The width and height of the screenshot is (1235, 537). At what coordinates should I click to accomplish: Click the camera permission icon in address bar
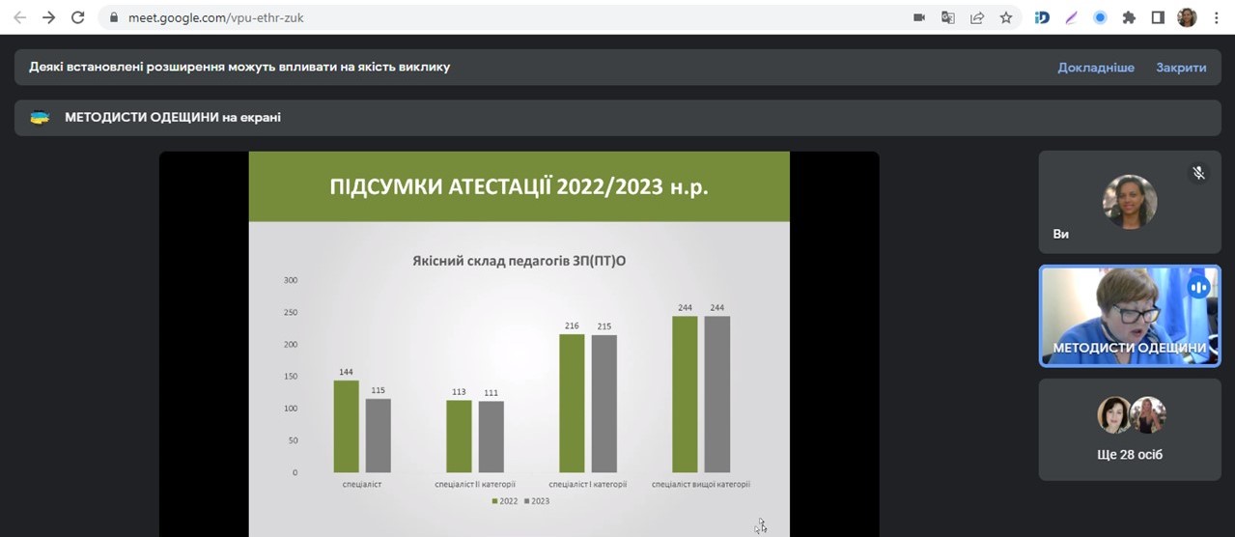(x=919, y=17)
